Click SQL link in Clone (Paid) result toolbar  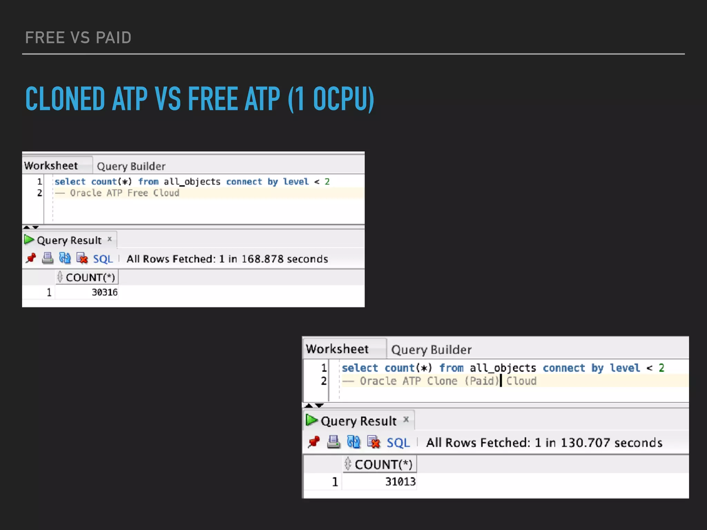click(x=398, y=443)
